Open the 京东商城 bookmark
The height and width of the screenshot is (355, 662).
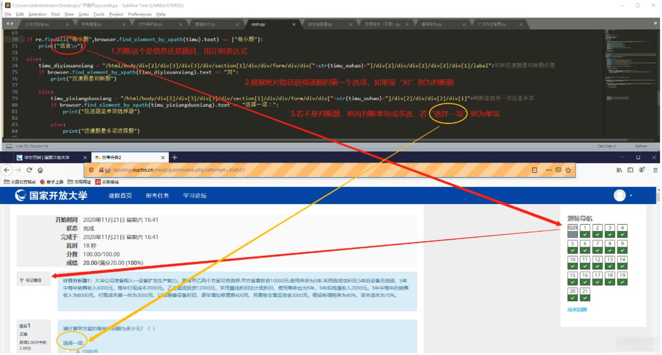pos(107,182)
